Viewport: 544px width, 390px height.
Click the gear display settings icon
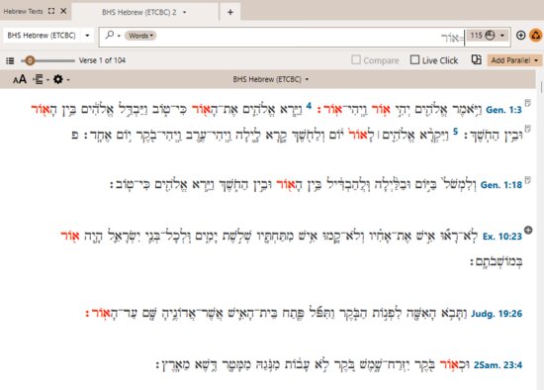(x=58, y=79)
